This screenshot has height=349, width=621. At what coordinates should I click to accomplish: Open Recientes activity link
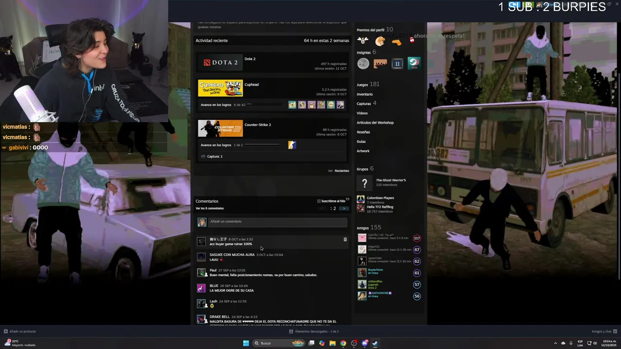tap(342, 171)
